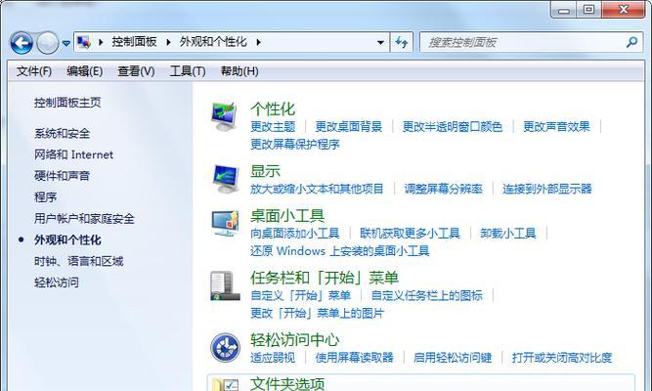The height and width of the screenshot is (391, 652).
Task: Click the 个性化 monitor icon
Action: tap(224, 117)
